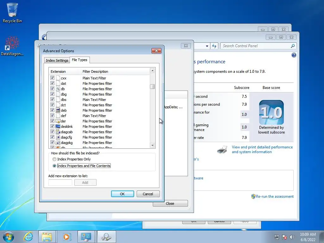Click the 1.0 base score badge
The height and width of the screenshot is (243, 324).
point(271,112)
